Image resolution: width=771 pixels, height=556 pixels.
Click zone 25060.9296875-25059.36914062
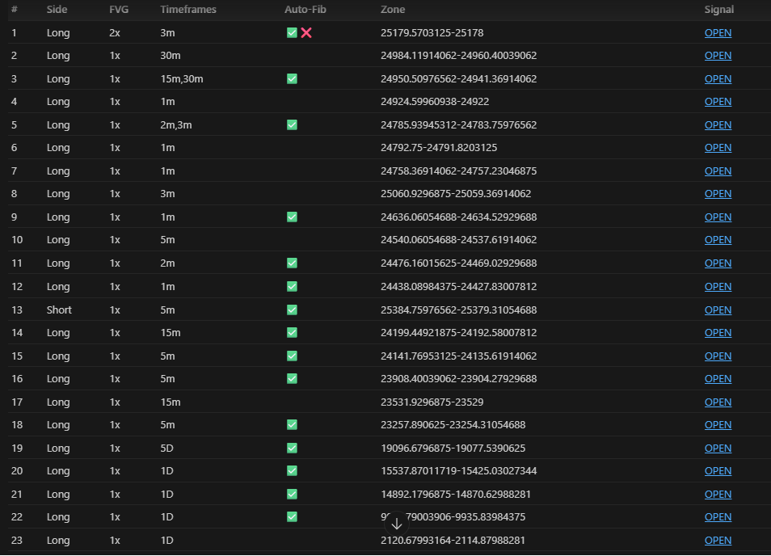(x=456, y=194)
